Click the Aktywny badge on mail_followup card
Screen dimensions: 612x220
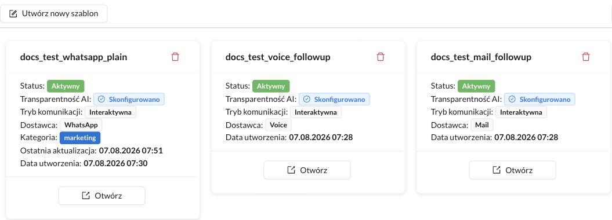(x=476, y=86)
